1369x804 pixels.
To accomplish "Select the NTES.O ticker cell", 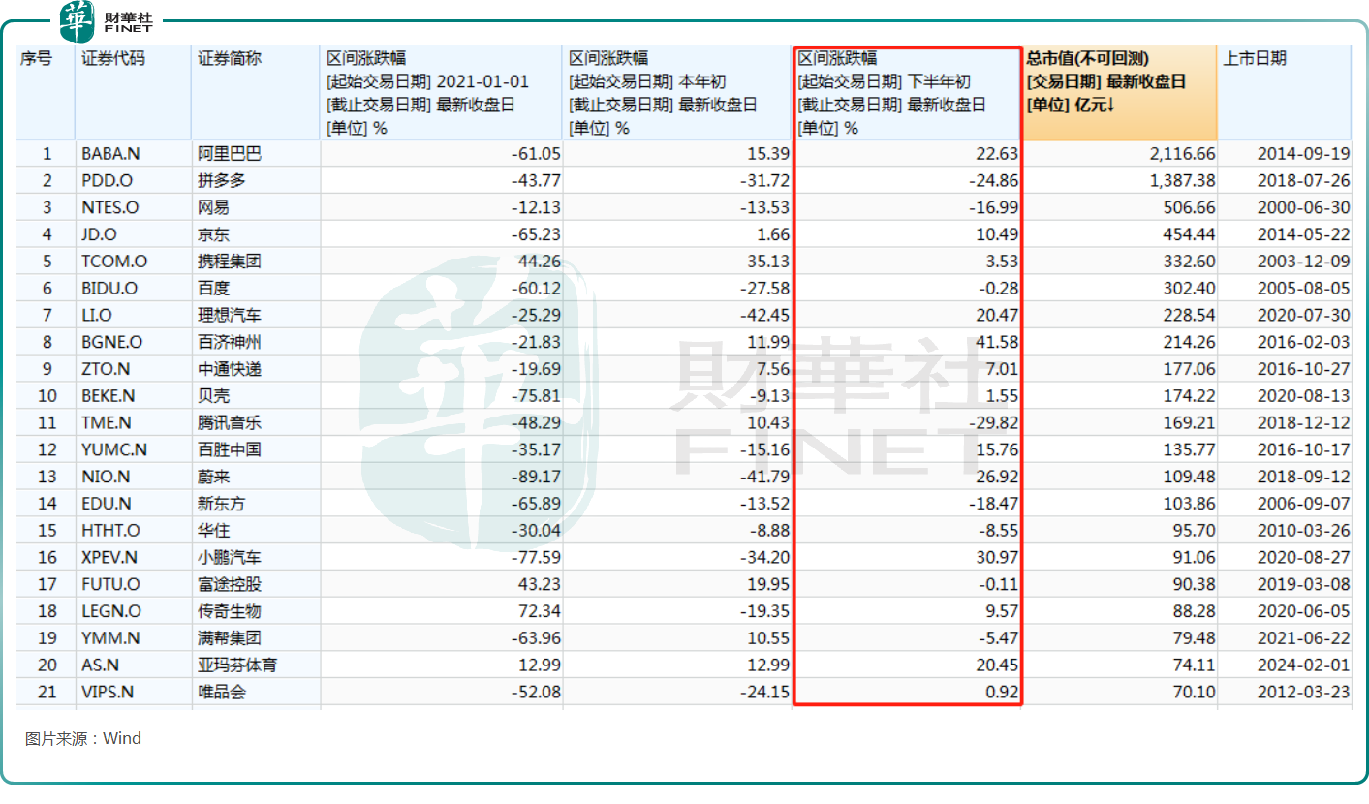I will click(x=134, y=208).
